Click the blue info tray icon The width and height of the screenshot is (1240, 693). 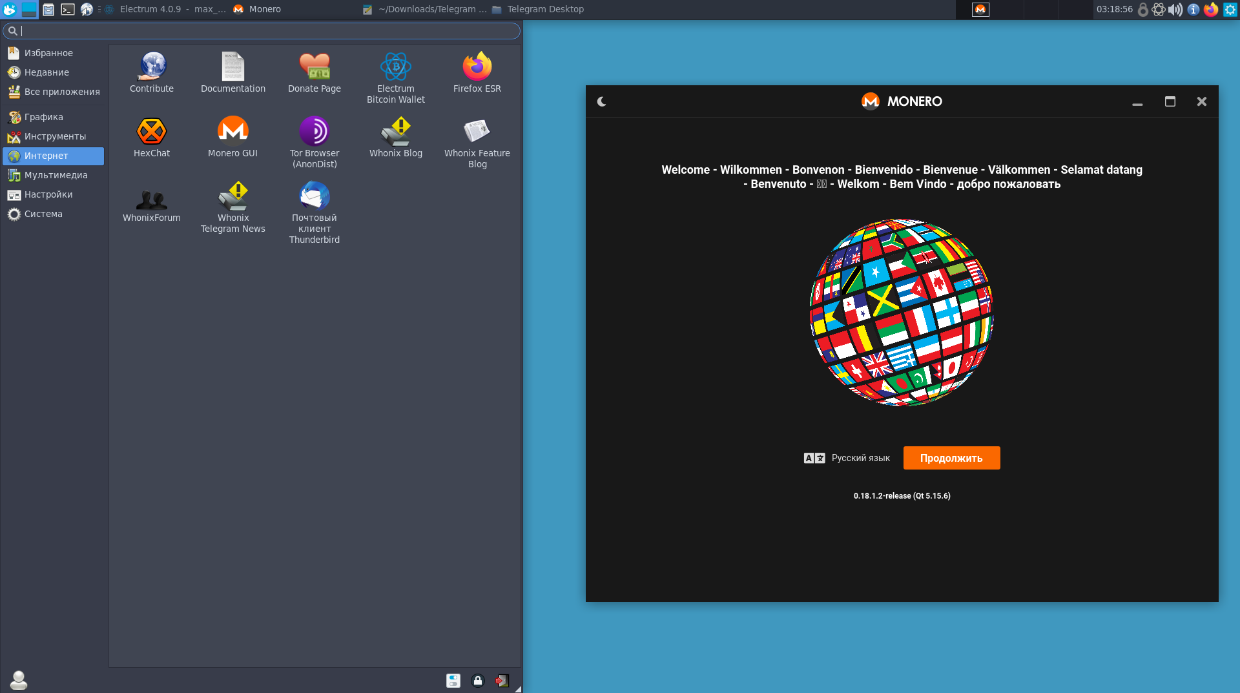(x=1193, y=10)
